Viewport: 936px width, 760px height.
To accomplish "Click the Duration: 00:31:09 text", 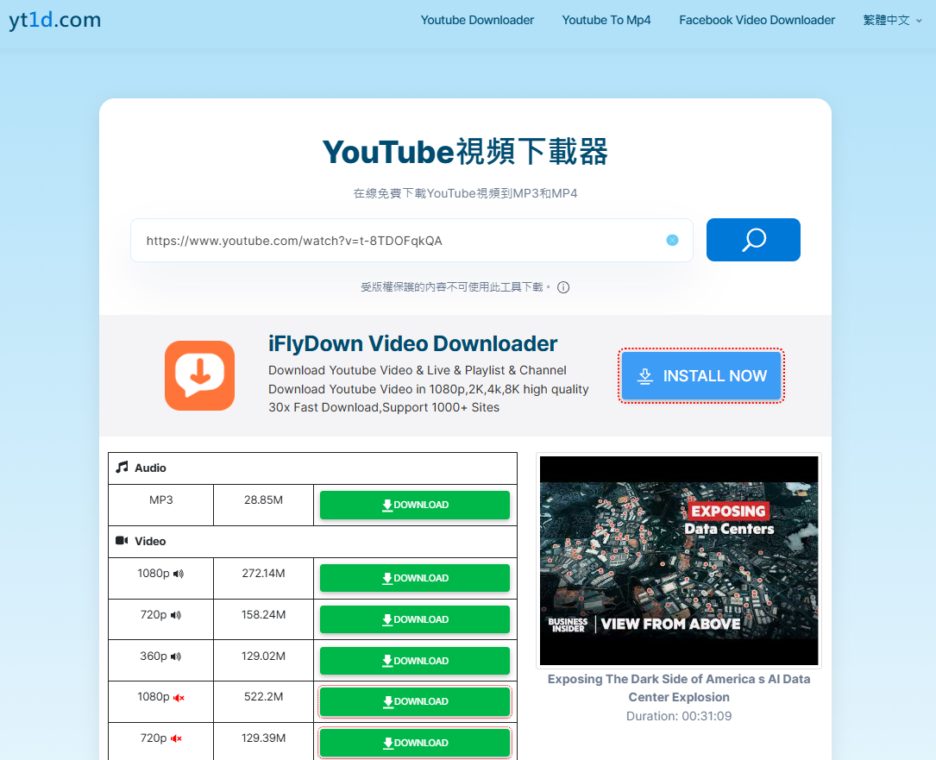I will coord(679,716).
